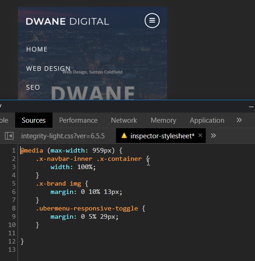Click the HOME menu link
Screen dimensions: 255x261
(37, 49)
